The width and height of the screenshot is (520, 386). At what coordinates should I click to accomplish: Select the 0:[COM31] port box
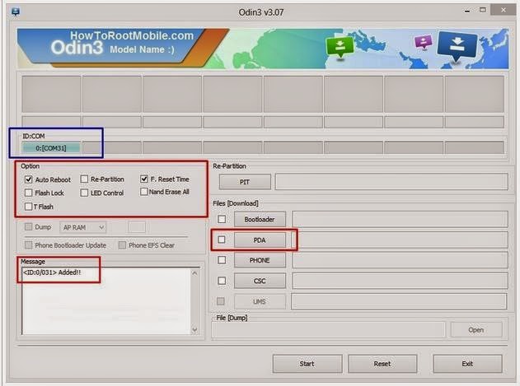coord(51,148)
